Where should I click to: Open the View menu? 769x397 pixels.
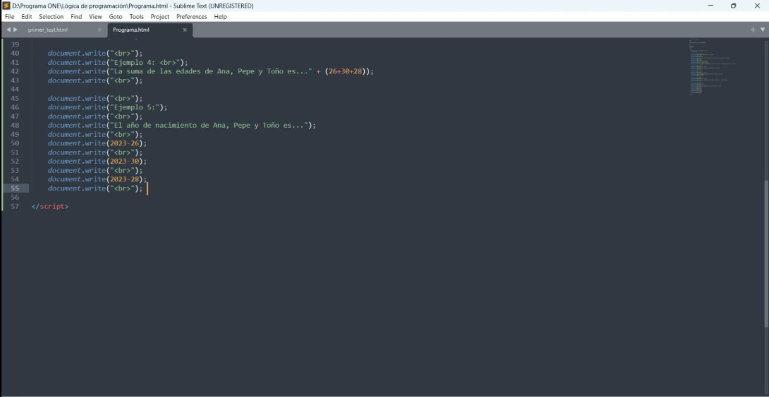click(x=95, y=16)
